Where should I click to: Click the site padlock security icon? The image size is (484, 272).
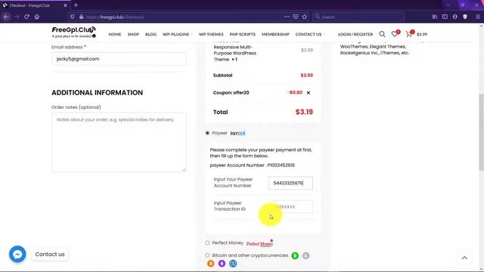click(81, 17)
